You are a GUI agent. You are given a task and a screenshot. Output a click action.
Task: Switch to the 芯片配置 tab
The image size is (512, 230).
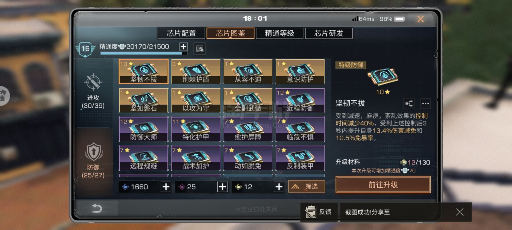[181, 33]
